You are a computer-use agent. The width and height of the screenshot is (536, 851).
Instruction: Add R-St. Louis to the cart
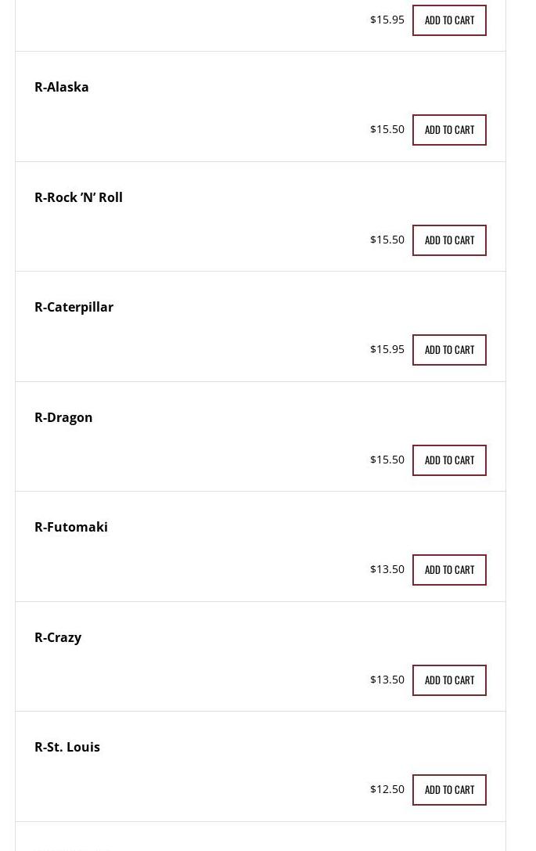(449, 790)
